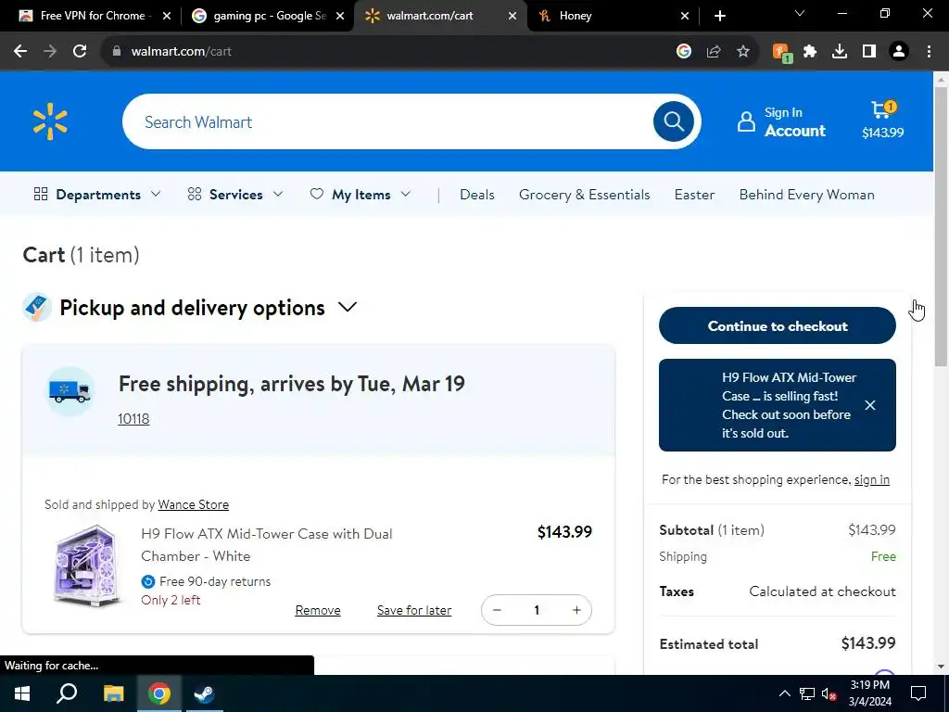Click Continue to checkout

[778, 325]
